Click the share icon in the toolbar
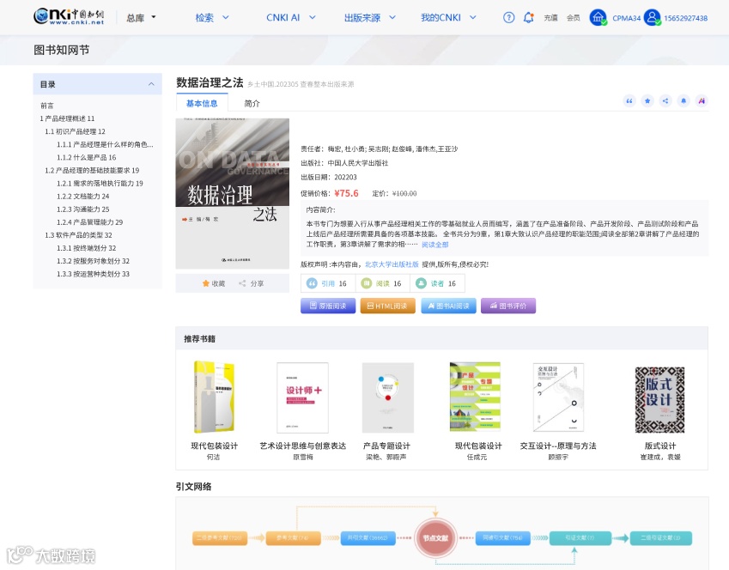Image resolution: width=729 pixels, height=570 pixels. tap(665, 100)
